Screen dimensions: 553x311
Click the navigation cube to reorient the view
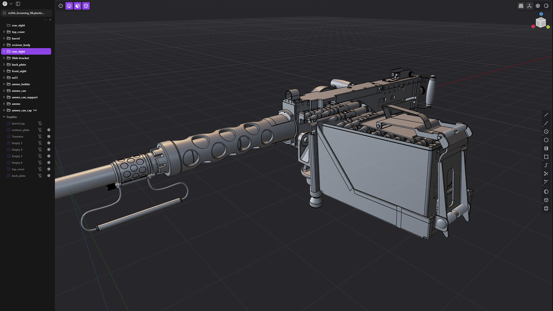[541, 22]
